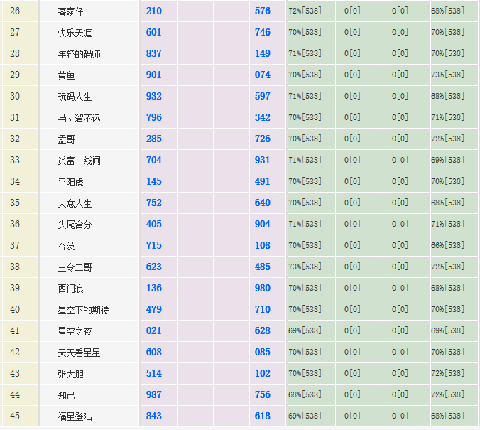Open the 玩码人生 entry
The image size is (480, 430).
click(75, 97)
